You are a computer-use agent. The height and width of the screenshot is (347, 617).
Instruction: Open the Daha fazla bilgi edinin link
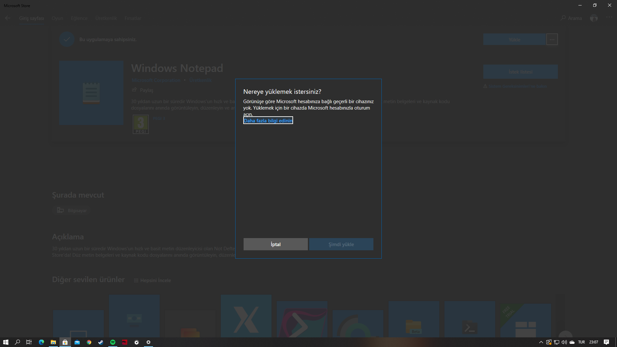268,120
